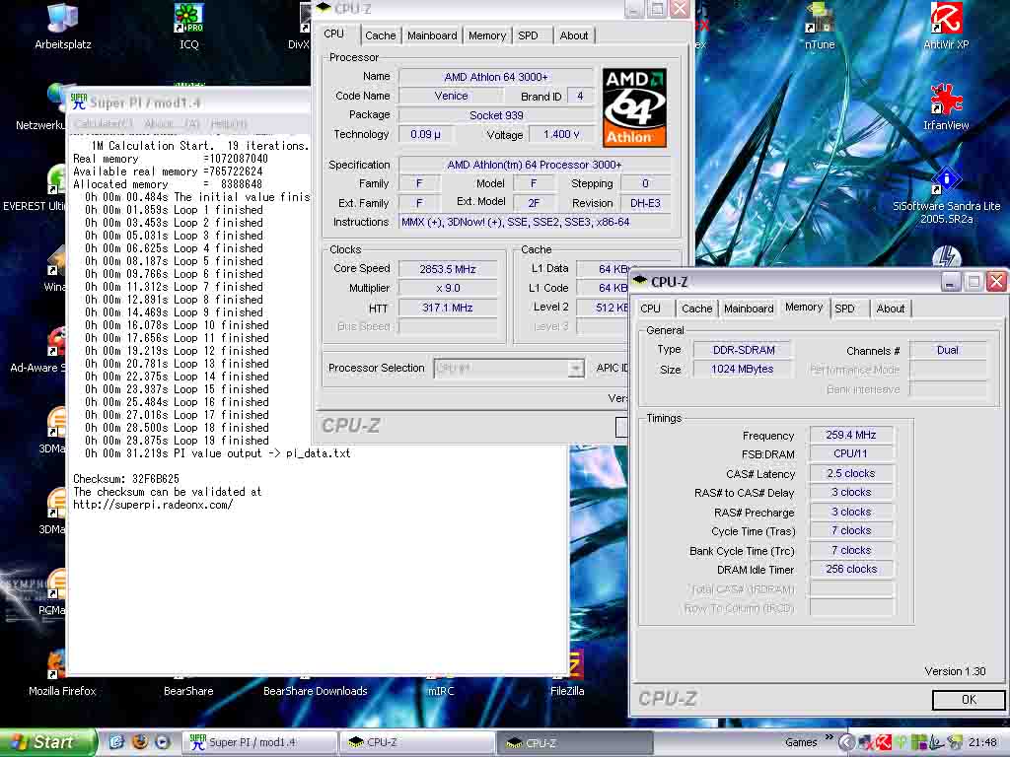Click memory Size value 1024 MBytes
This screenshot has width=1010, height=757.
(x=742, y=369)
